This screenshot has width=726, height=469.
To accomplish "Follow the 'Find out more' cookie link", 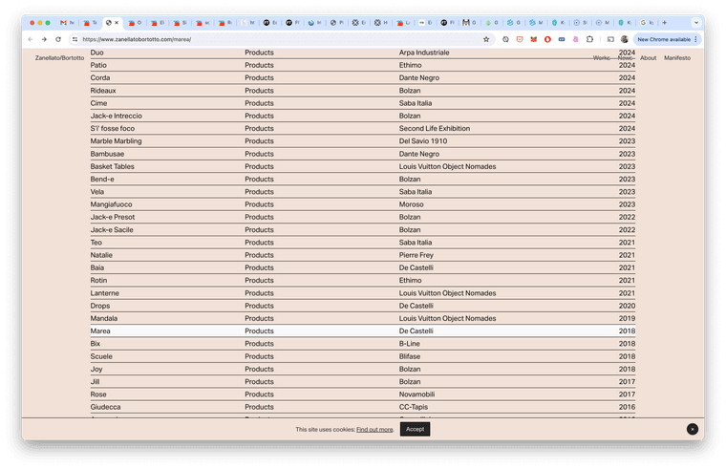I will pos(374,430).
